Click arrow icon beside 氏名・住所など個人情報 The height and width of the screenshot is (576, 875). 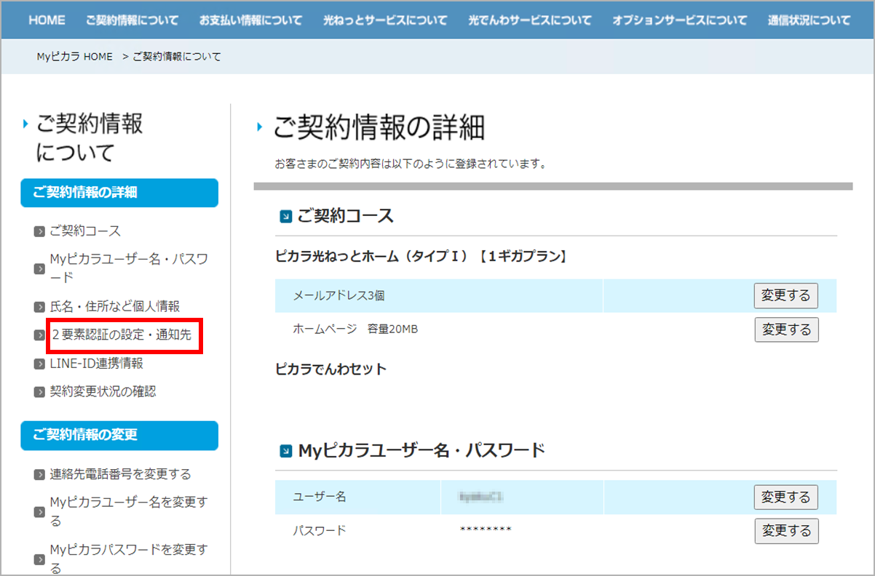pyautogui.click(x=39, y=307)
